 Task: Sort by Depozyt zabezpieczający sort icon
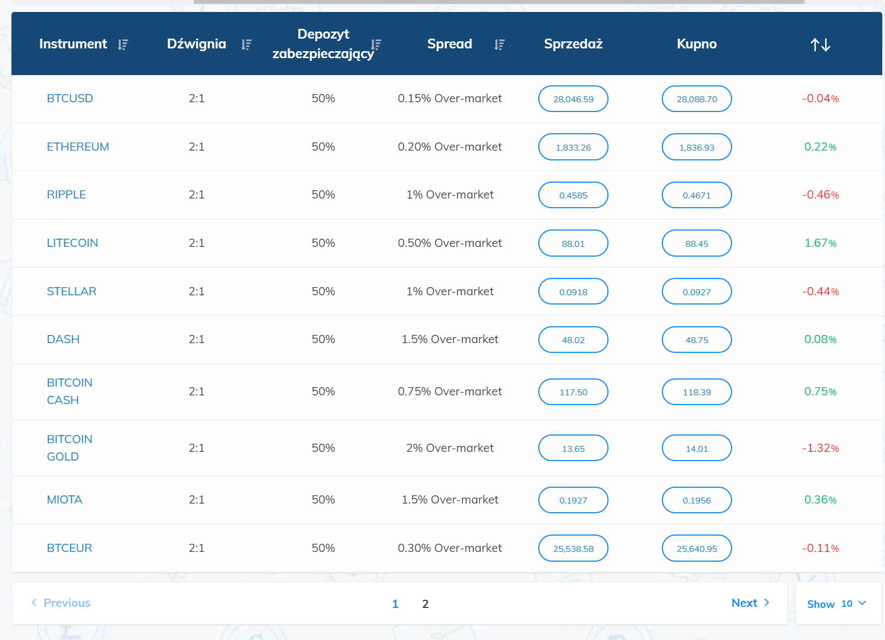[x=376, y=45]
